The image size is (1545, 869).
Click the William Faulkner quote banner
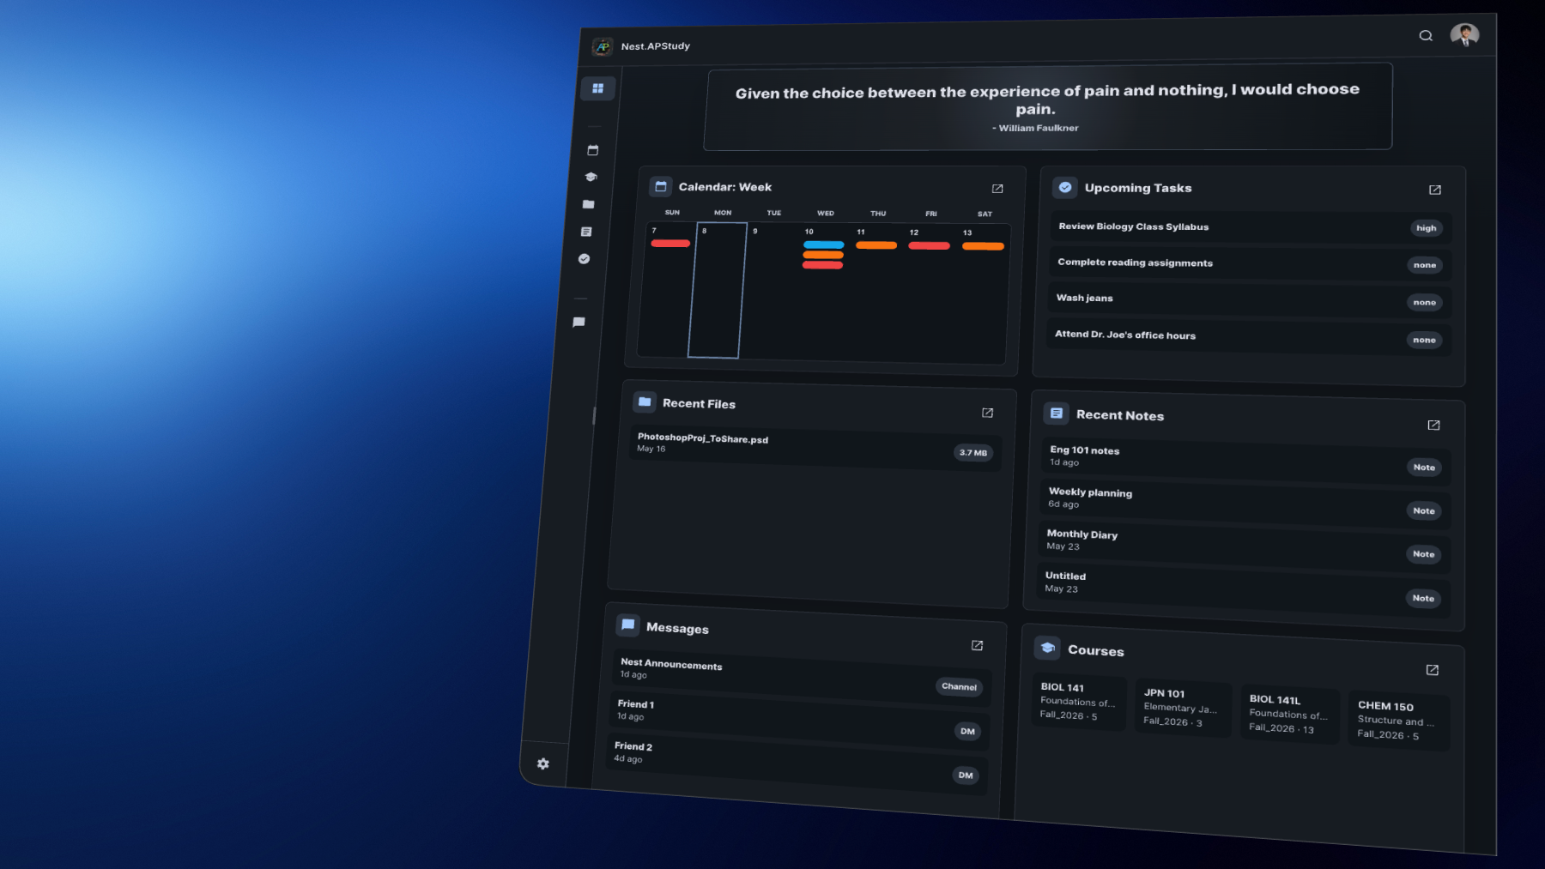pos(1047,107)
